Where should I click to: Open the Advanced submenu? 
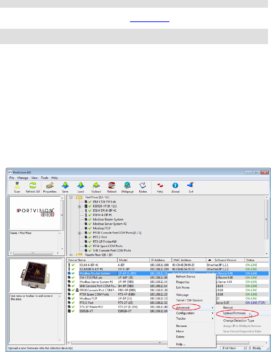[x=192, y=308]
